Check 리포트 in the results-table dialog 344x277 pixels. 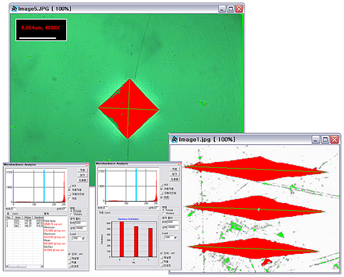click(x=69, y=266)
